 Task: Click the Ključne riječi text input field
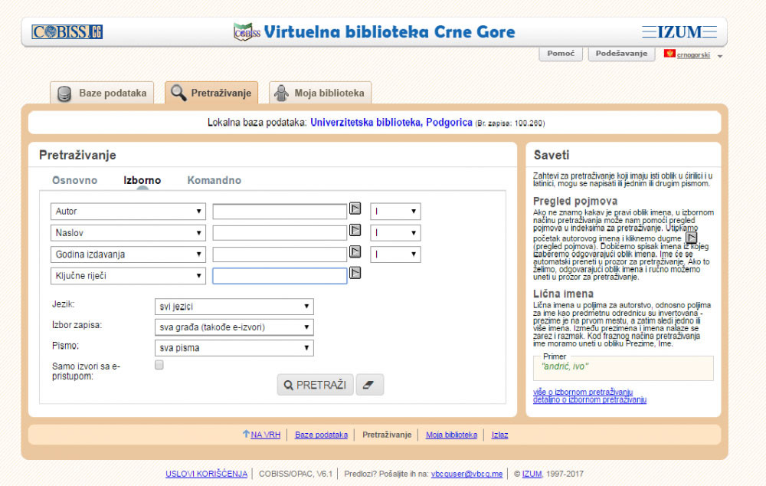click(x=280, y=276)
